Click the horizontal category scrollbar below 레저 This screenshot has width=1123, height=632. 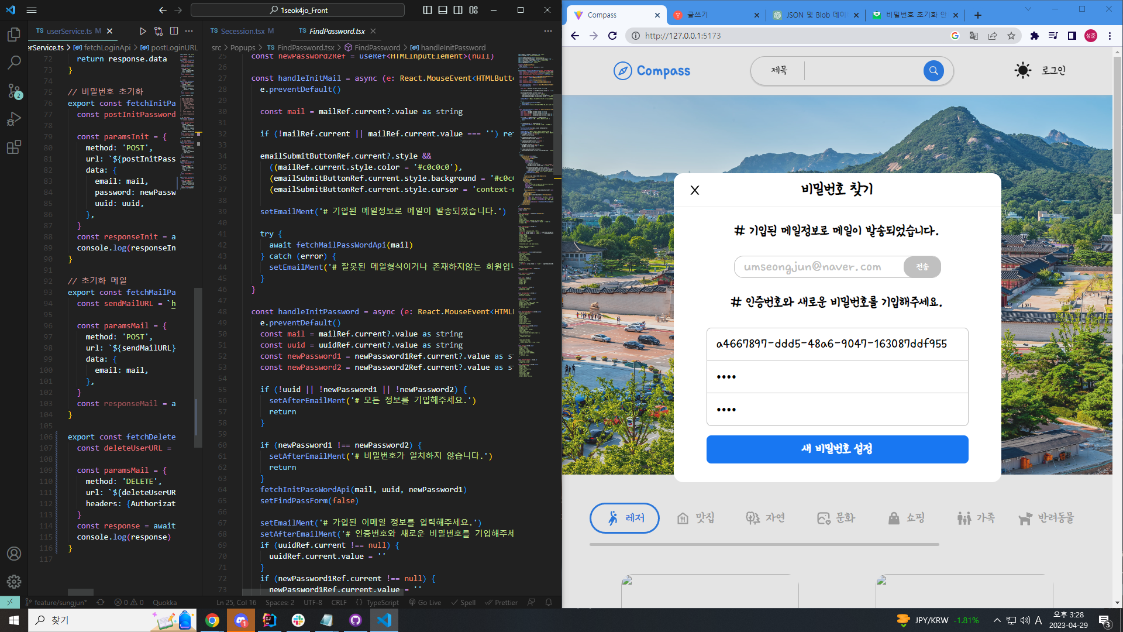(x=764, y=545)
